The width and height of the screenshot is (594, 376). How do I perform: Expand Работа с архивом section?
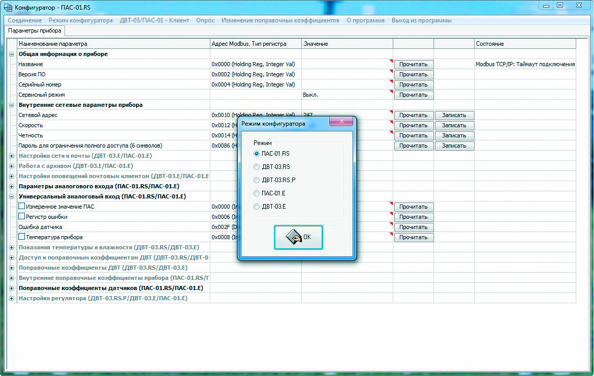(12, 166)
